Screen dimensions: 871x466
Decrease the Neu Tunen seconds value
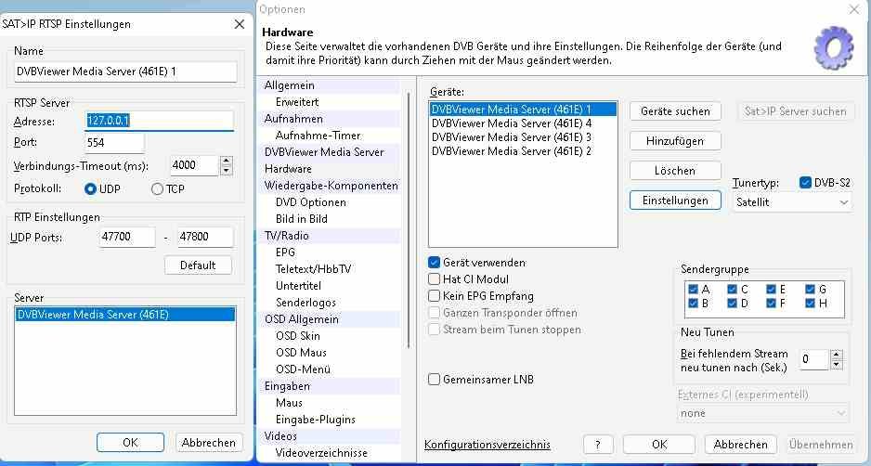coord(836,364)
